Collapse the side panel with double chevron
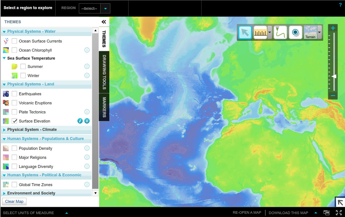Image resolution: width=345 pixels, height=217 pixels. (104, 22)
